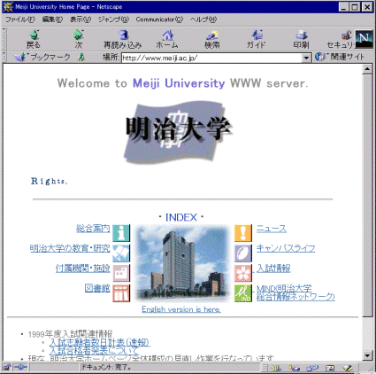Click the orange exclamation news icon
This screenshot has width=376, height=374.
click(x=243, y=233)
